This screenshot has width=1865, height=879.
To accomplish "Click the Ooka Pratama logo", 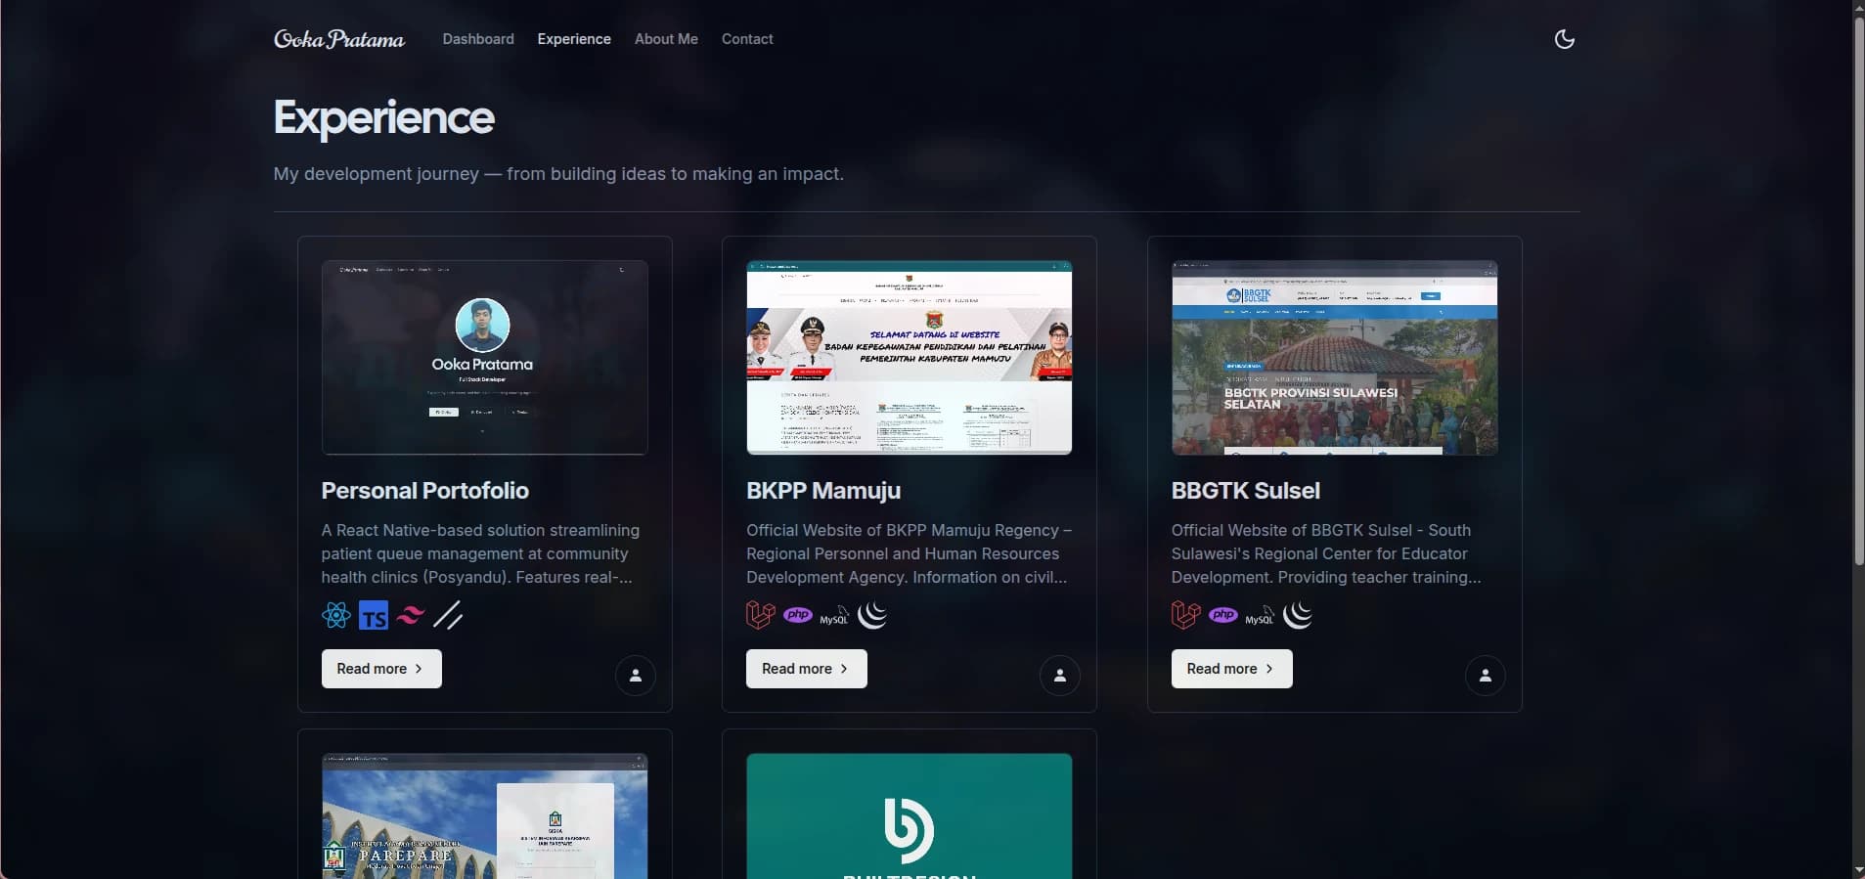I will point(339,39).
